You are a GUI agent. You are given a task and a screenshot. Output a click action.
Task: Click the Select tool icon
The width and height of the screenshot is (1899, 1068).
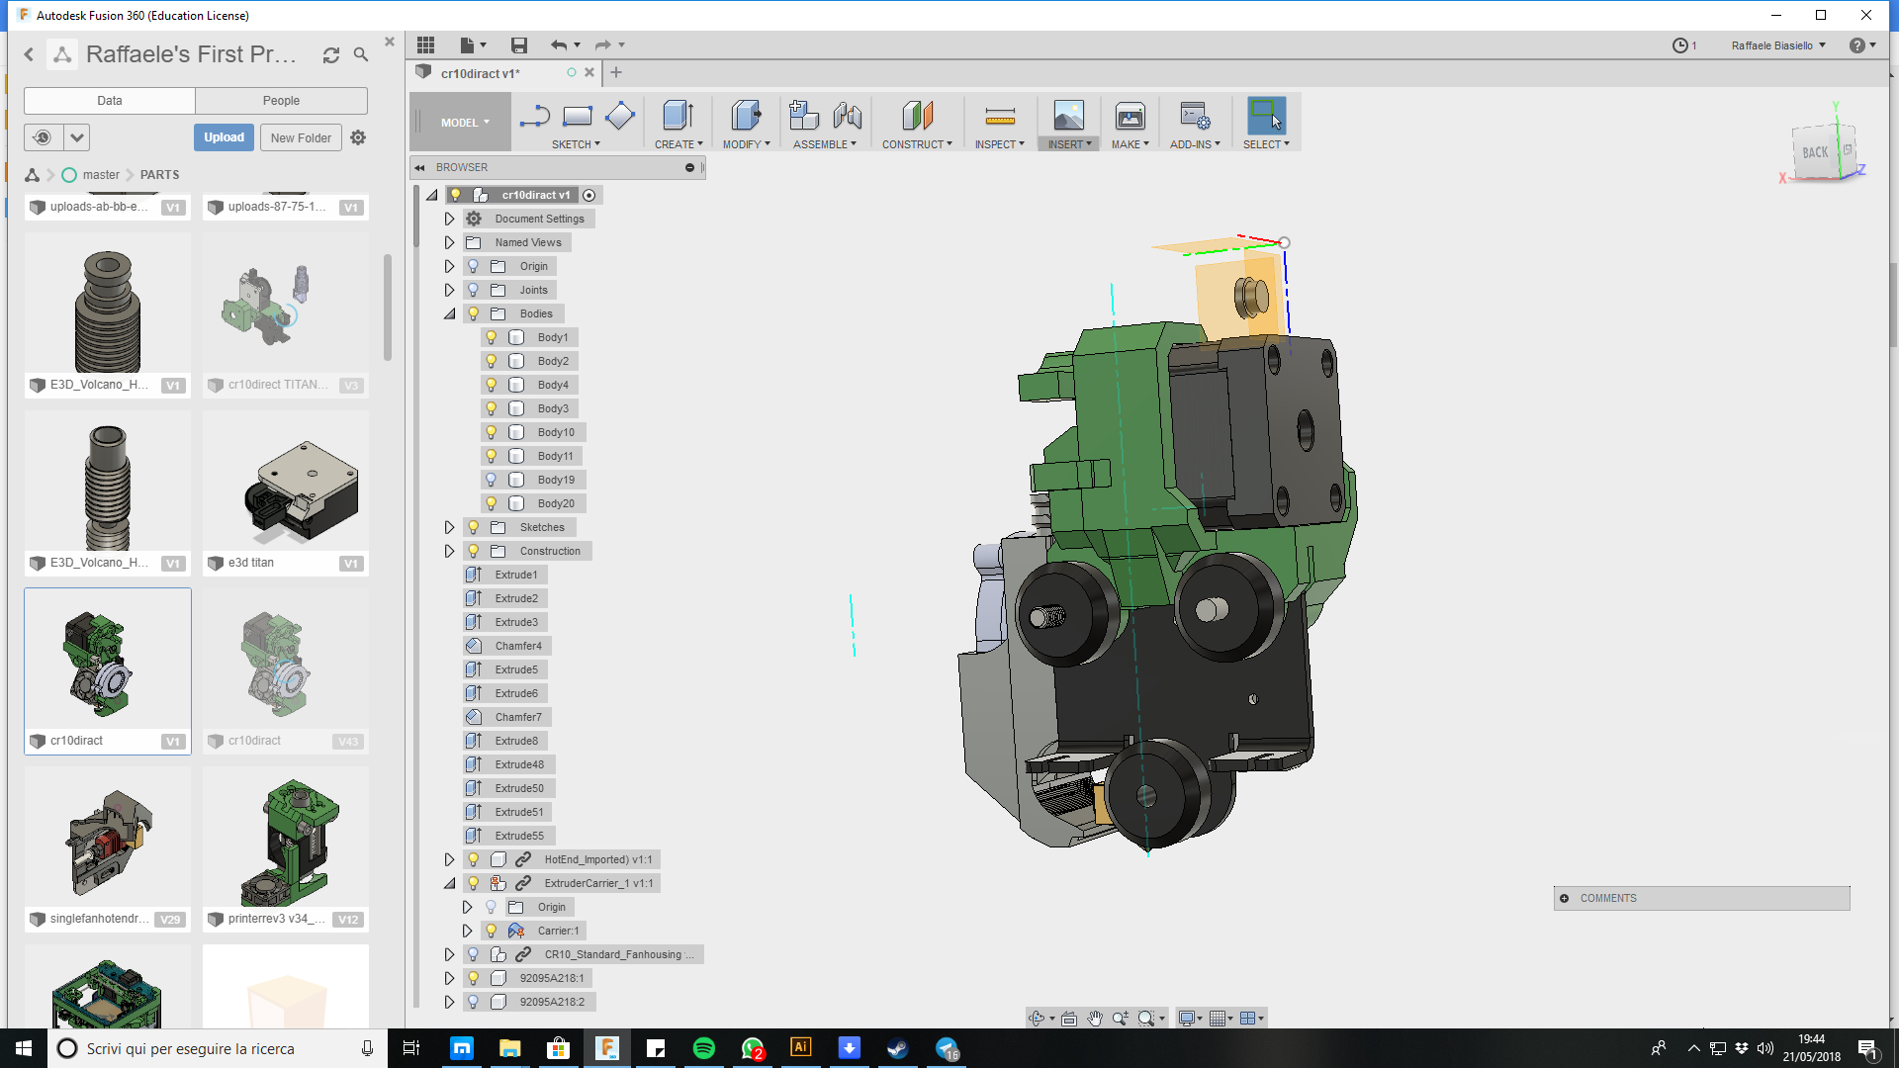[x=1266, y=116]
